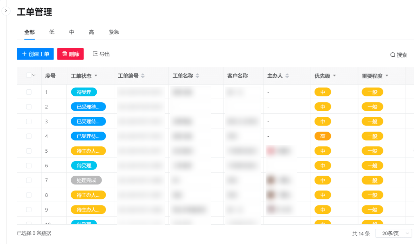Switch to the 紧急 tab
Viewport: 414px width, 244px height.
coord(114,32)
